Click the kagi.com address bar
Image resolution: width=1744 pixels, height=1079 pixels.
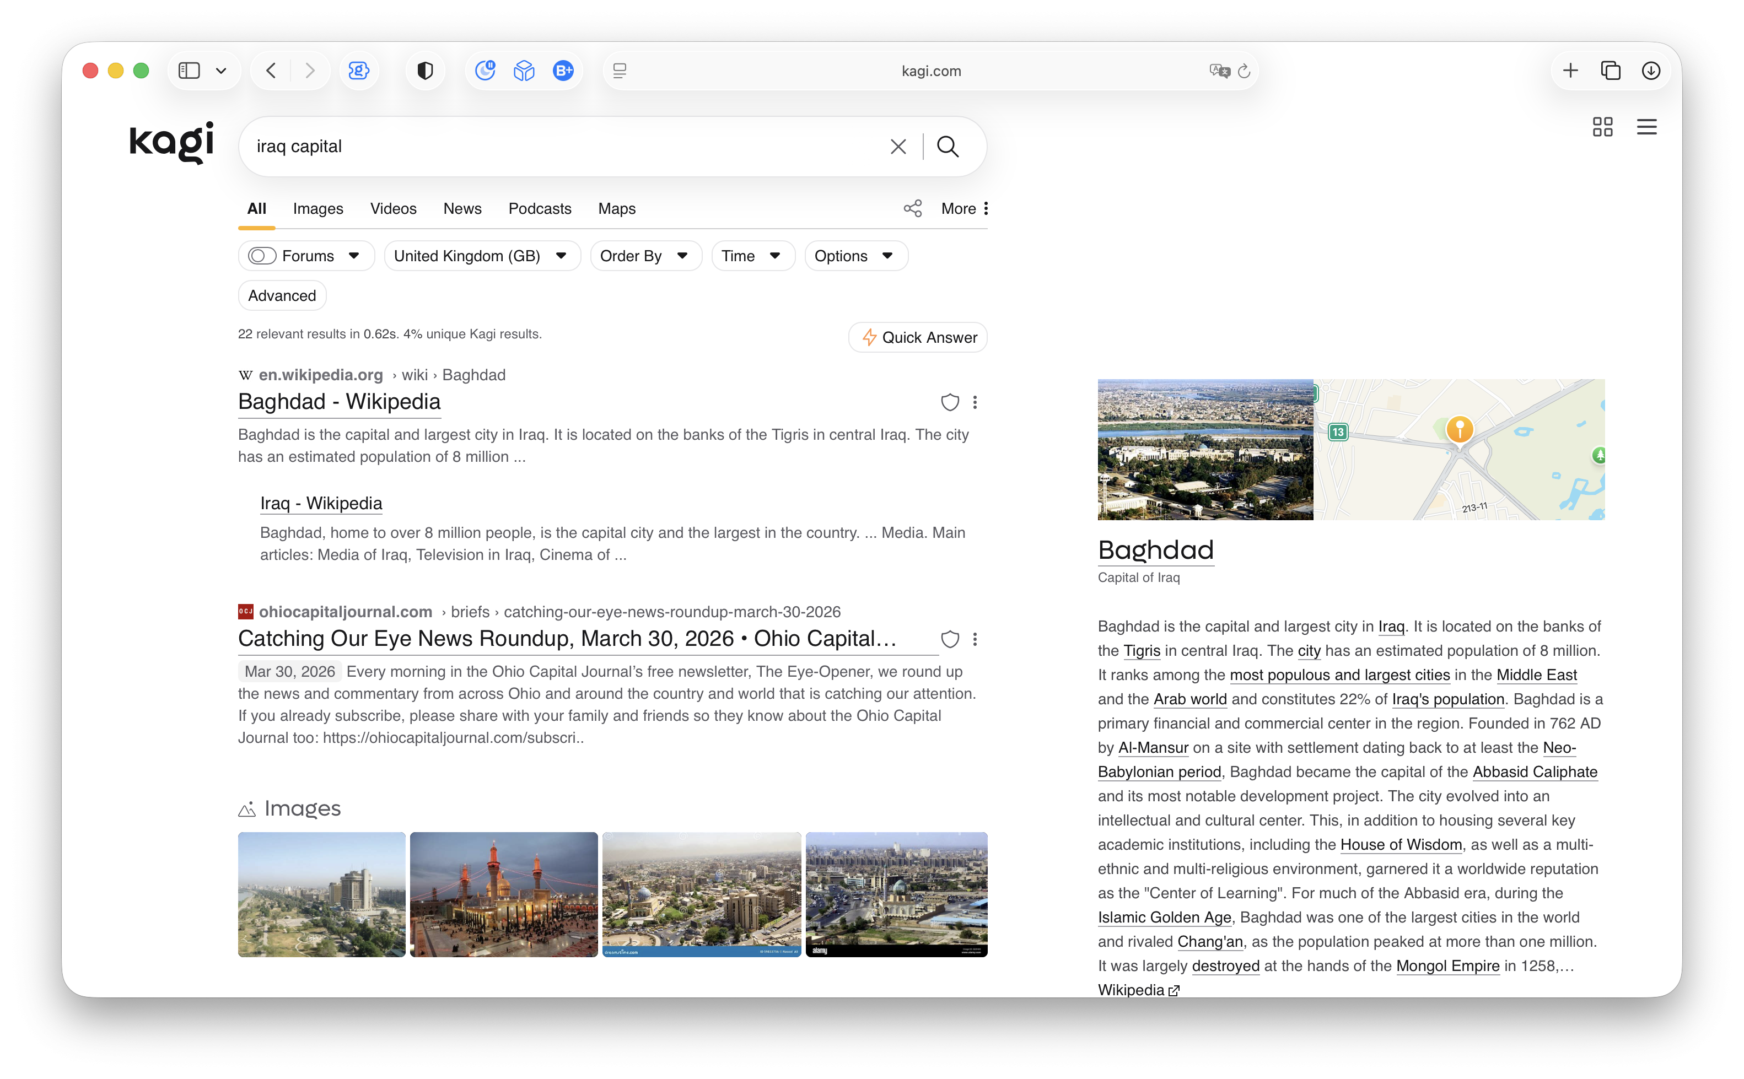(x=931, y=71)
